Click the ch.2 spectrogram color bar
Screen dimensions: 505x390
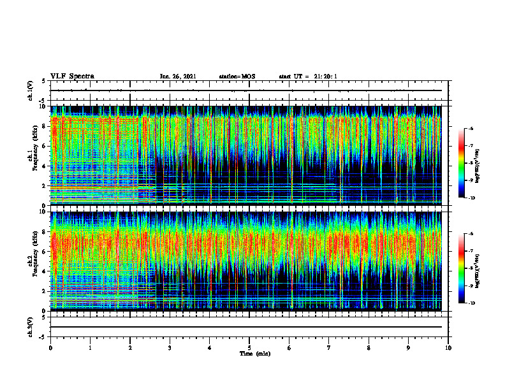461,268
